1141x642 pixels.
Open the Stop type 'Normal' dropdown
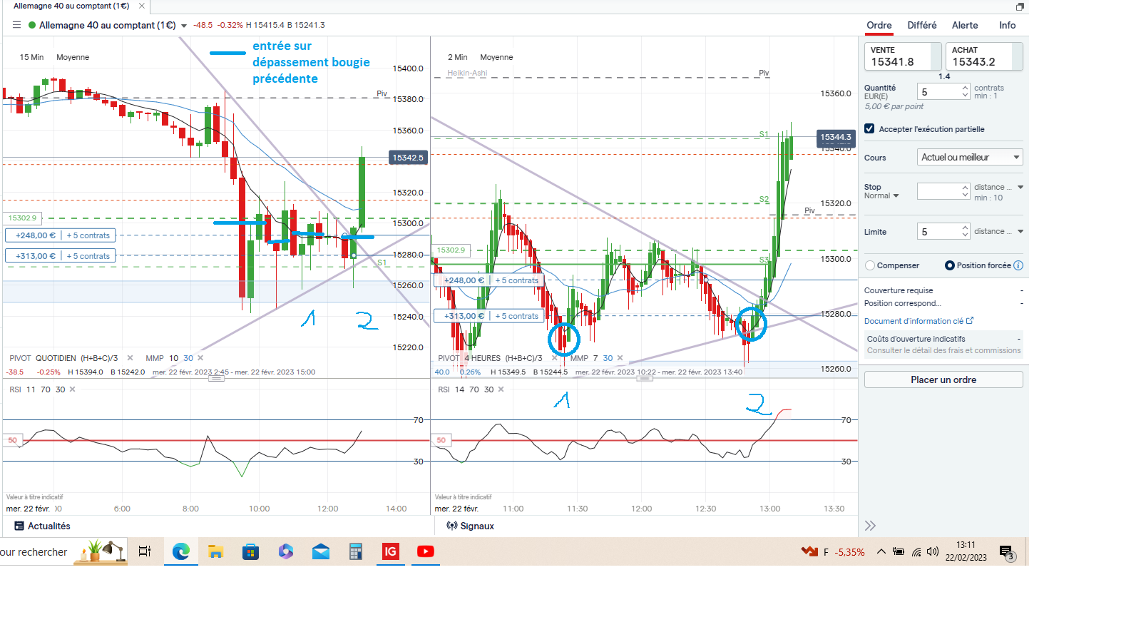point(882,195)
